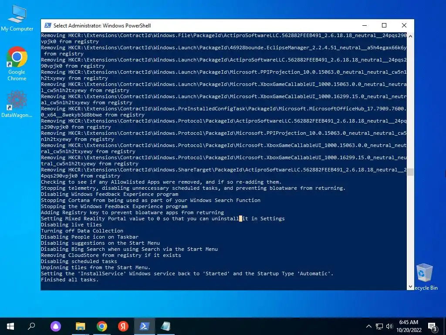
Task: Click 'Disabling Bing Search when using Search' line
Action: click(129, 249)
